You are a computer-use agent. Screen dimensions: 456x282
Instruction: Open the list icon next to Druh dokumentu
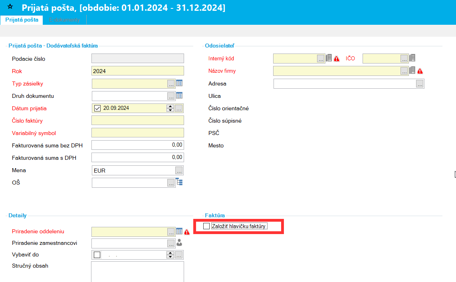179,95
